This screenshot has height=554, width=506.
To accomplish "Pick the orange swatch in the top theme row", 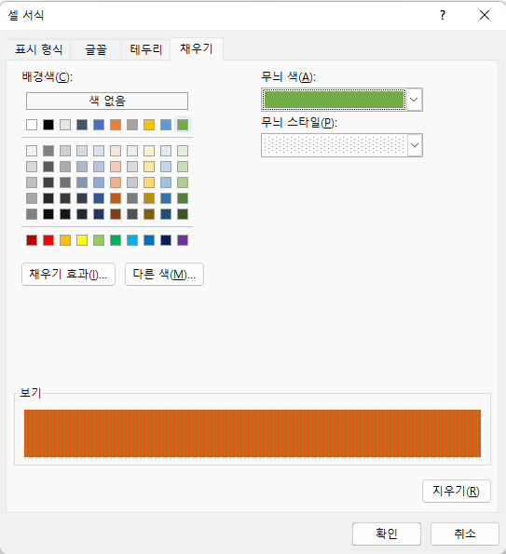I will click(116, 125).
